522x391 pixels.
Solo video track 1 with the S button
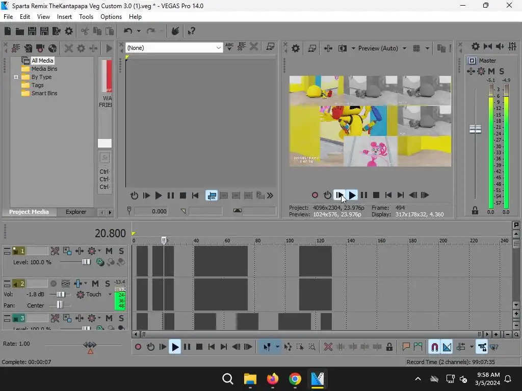121,251
